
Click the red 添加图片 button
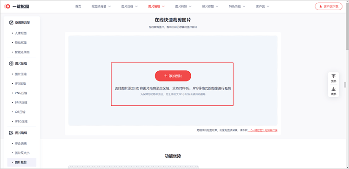click(x=173, y=76)
